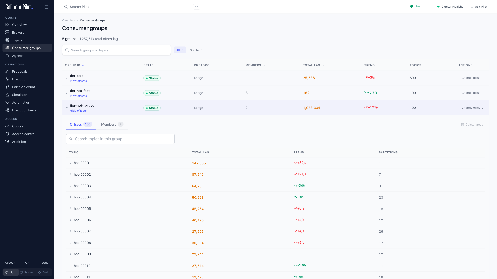The image size is (497, 279).
Task: Switch theme to System
Action: tap(27, 272)
